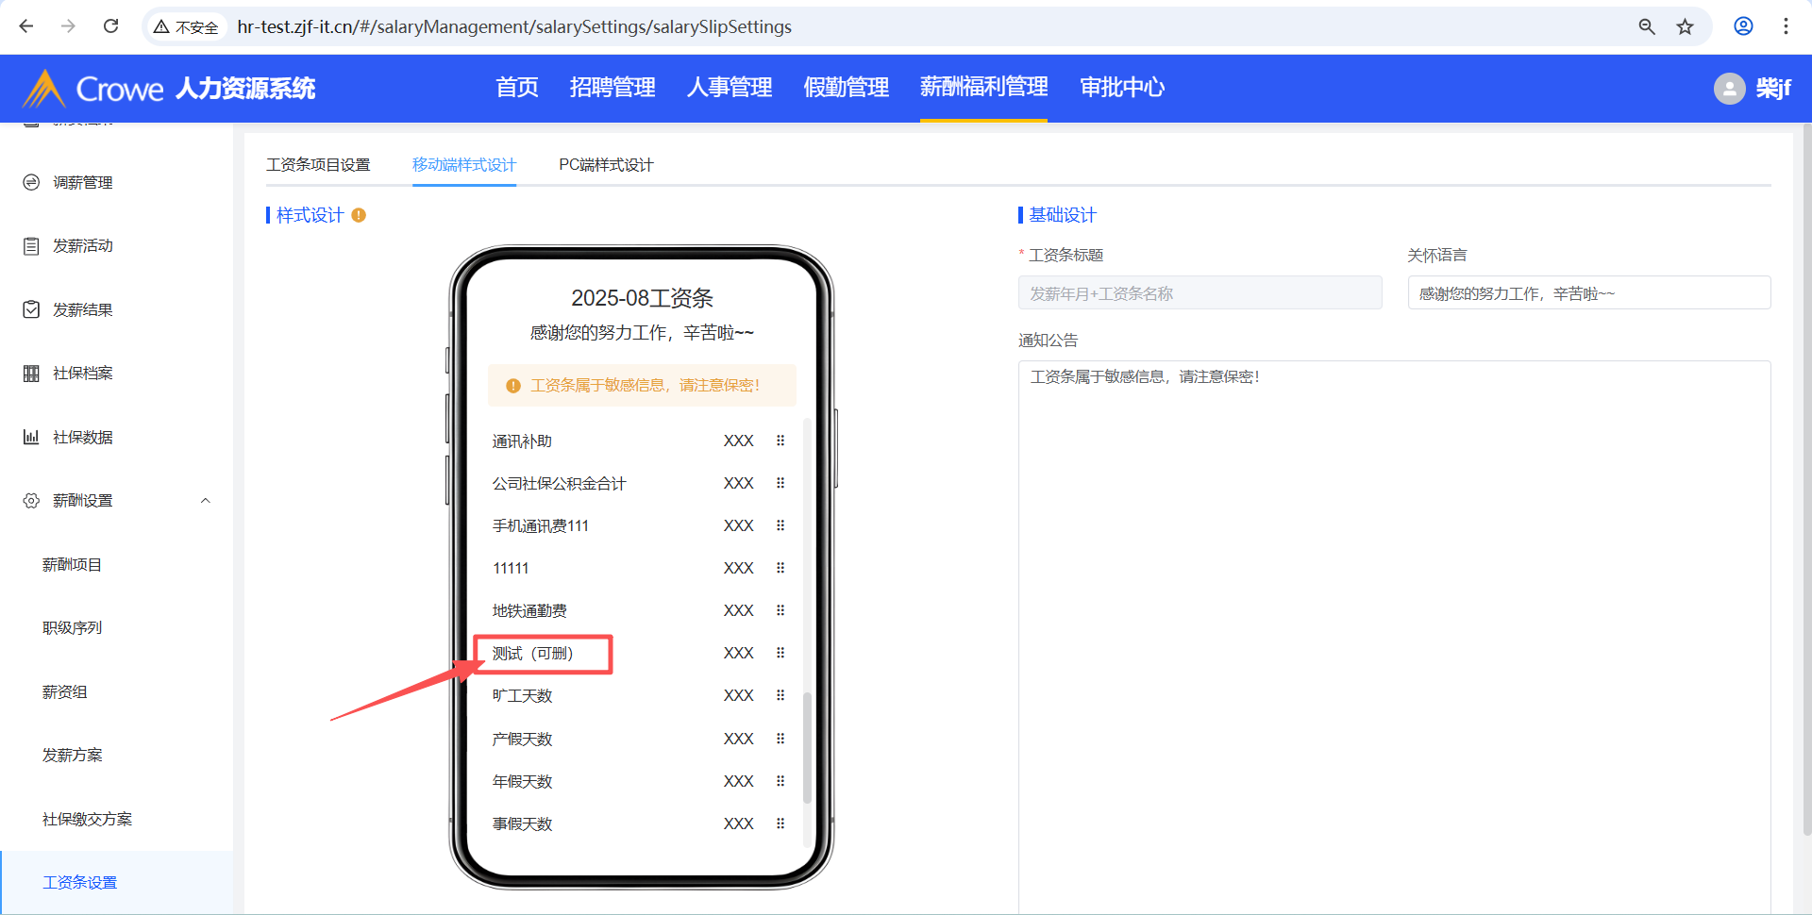The width and height of the screenshot is (1812, 915).
Task: Switch to 工资条项目设置 tab
Action: 318,165
